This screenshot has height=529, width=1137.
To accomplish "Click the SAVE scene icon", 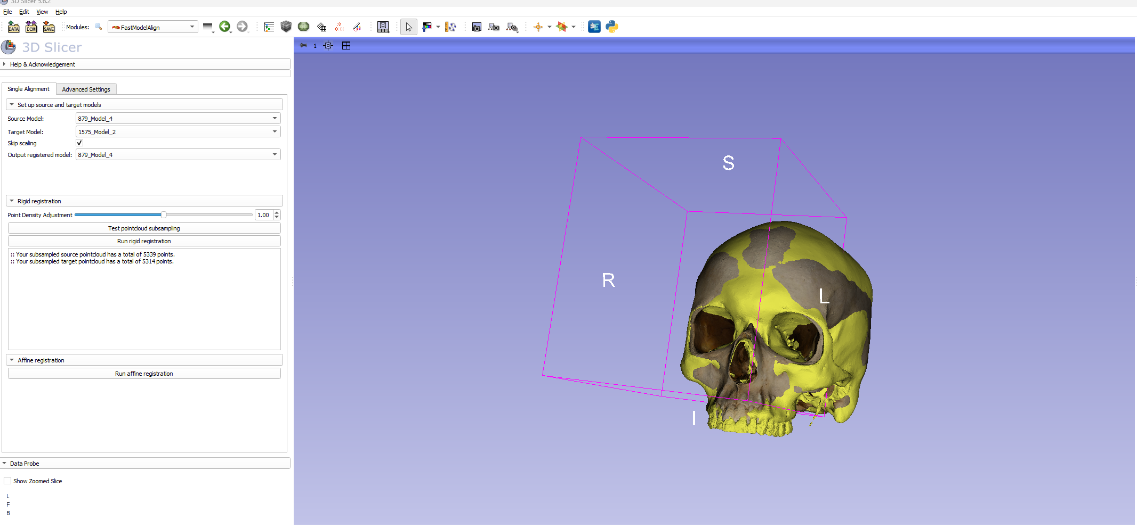I will tap(49, 27).
